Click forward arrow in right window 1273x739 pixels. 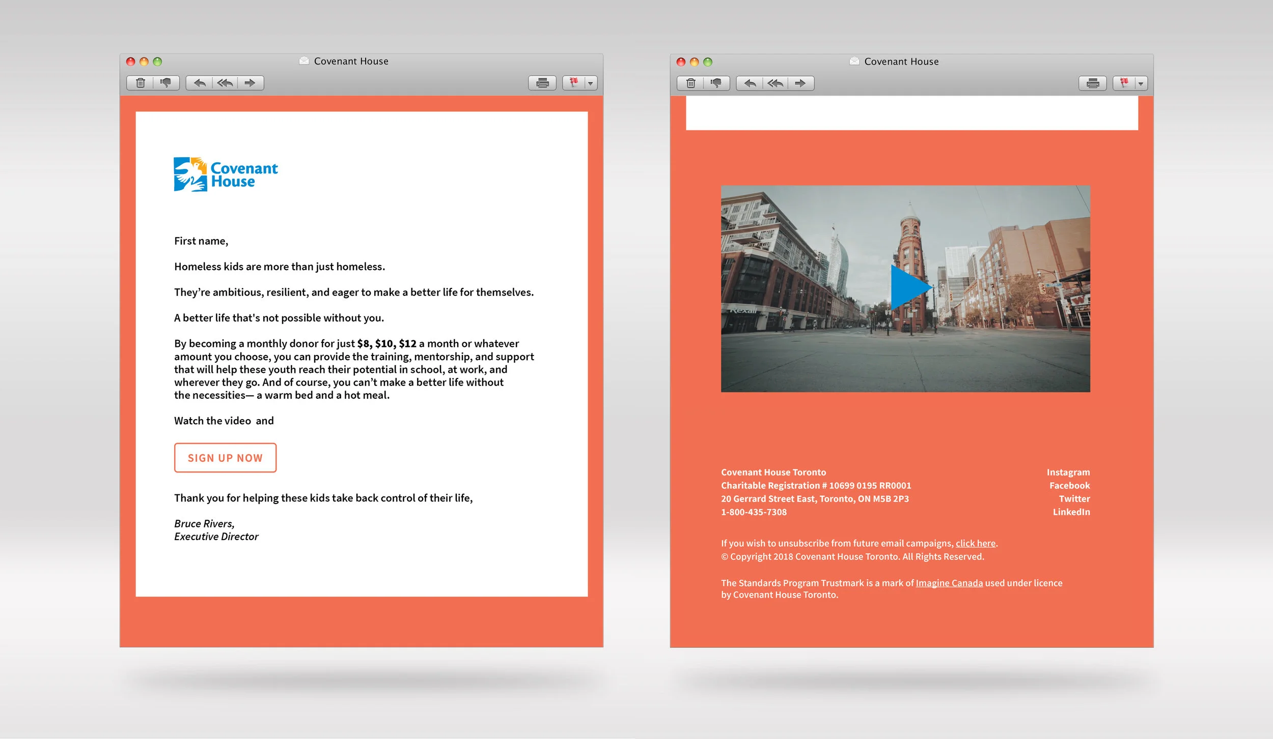(800, 83)
